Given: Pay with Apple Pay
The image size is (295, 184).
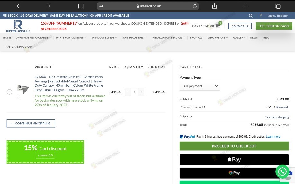Looking at the screenshot, I should (x=234, y=160).
